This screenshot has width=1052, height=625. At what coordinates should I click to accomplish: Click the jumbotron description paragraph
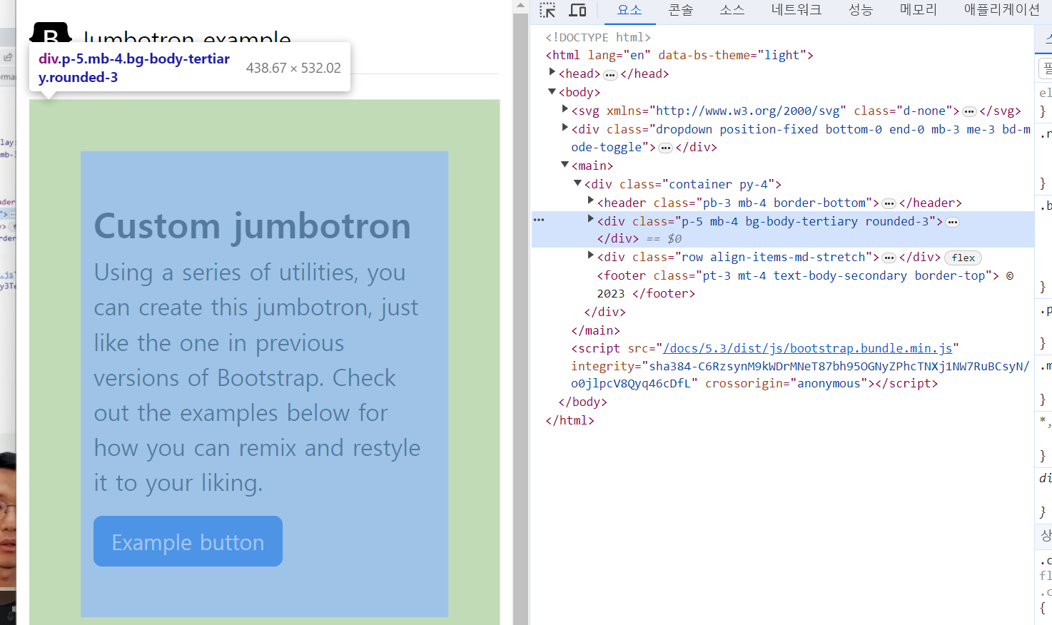[257, 377]
